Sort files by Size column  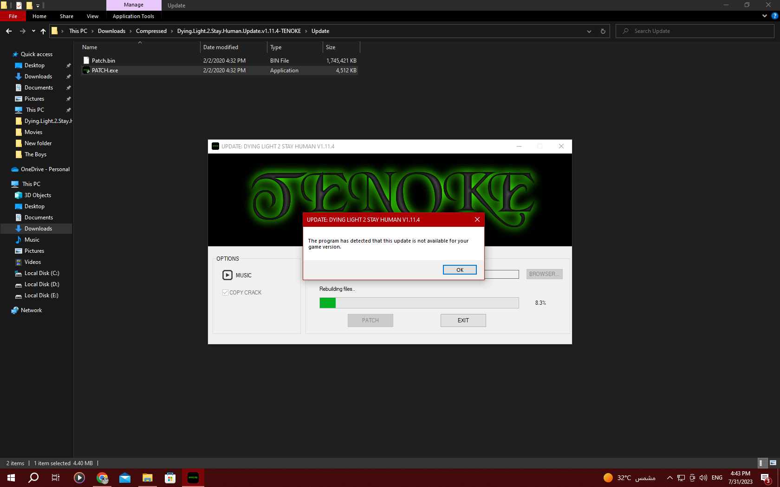tap(341, 47)
